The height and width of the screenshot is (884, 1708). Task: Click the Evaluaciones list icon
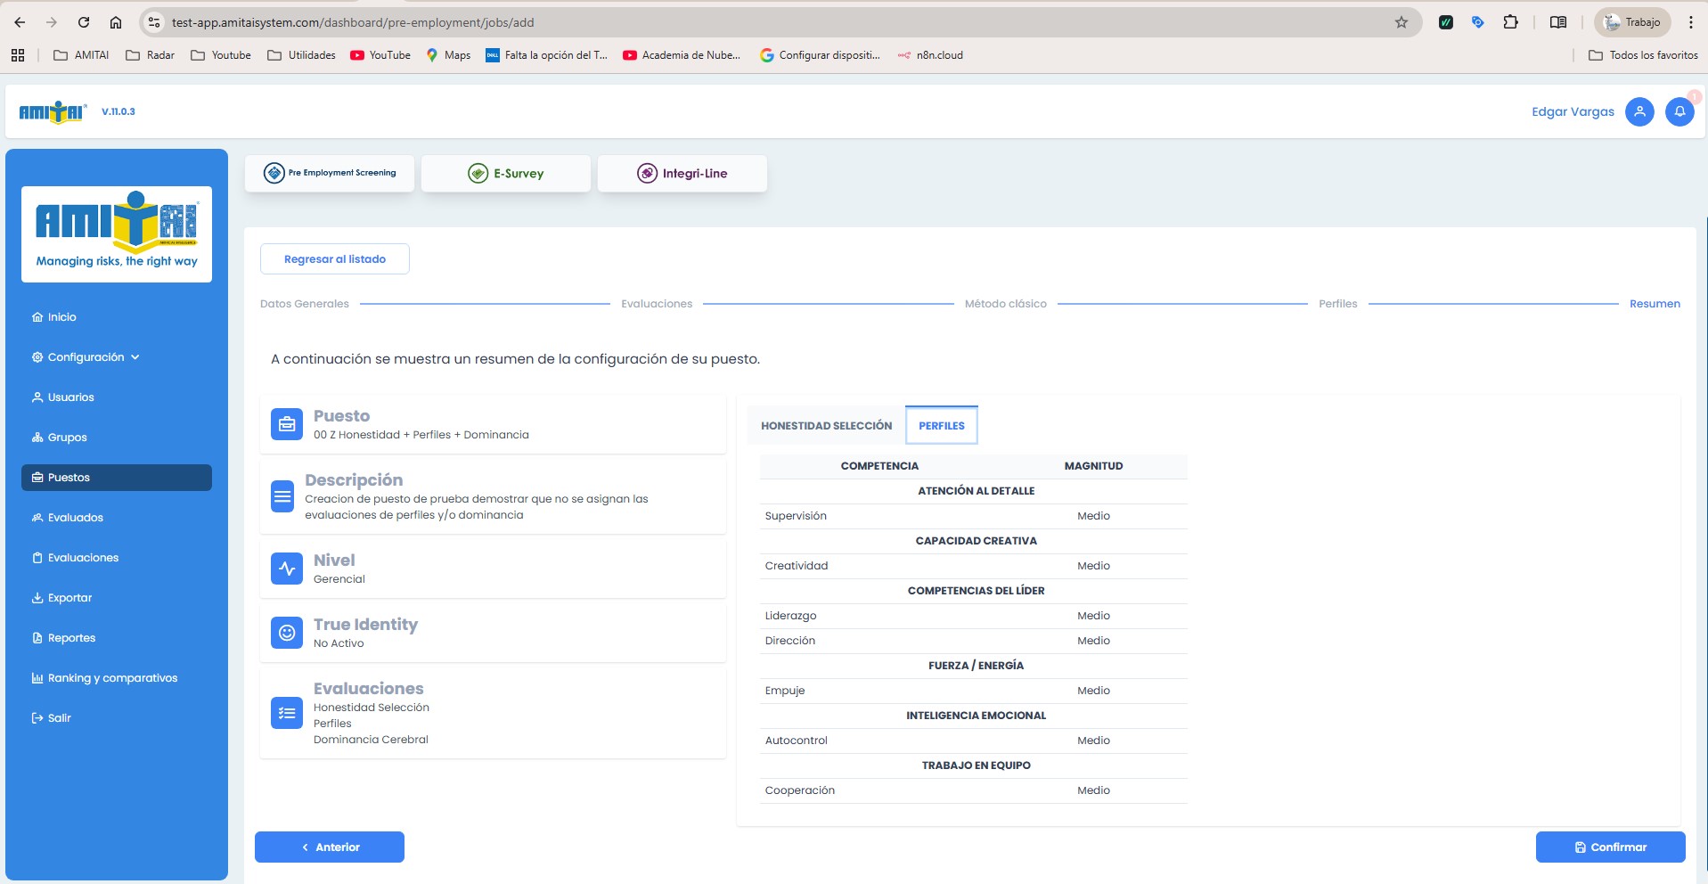[x=287, y=713]
